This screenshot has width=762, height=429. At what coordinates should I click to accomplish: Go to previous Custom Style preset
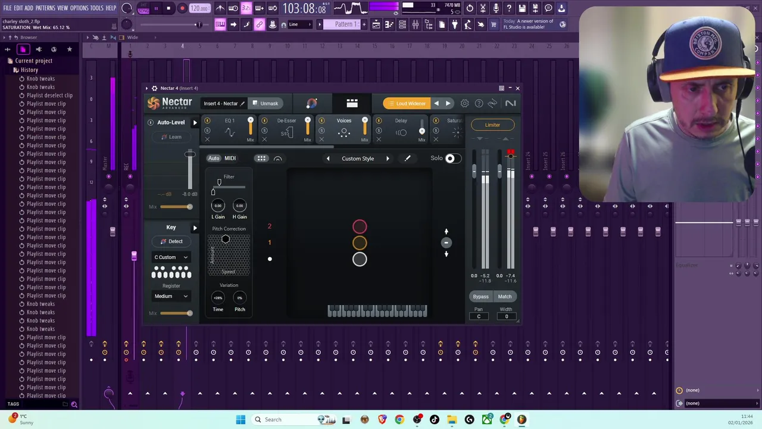pos(328,158)
